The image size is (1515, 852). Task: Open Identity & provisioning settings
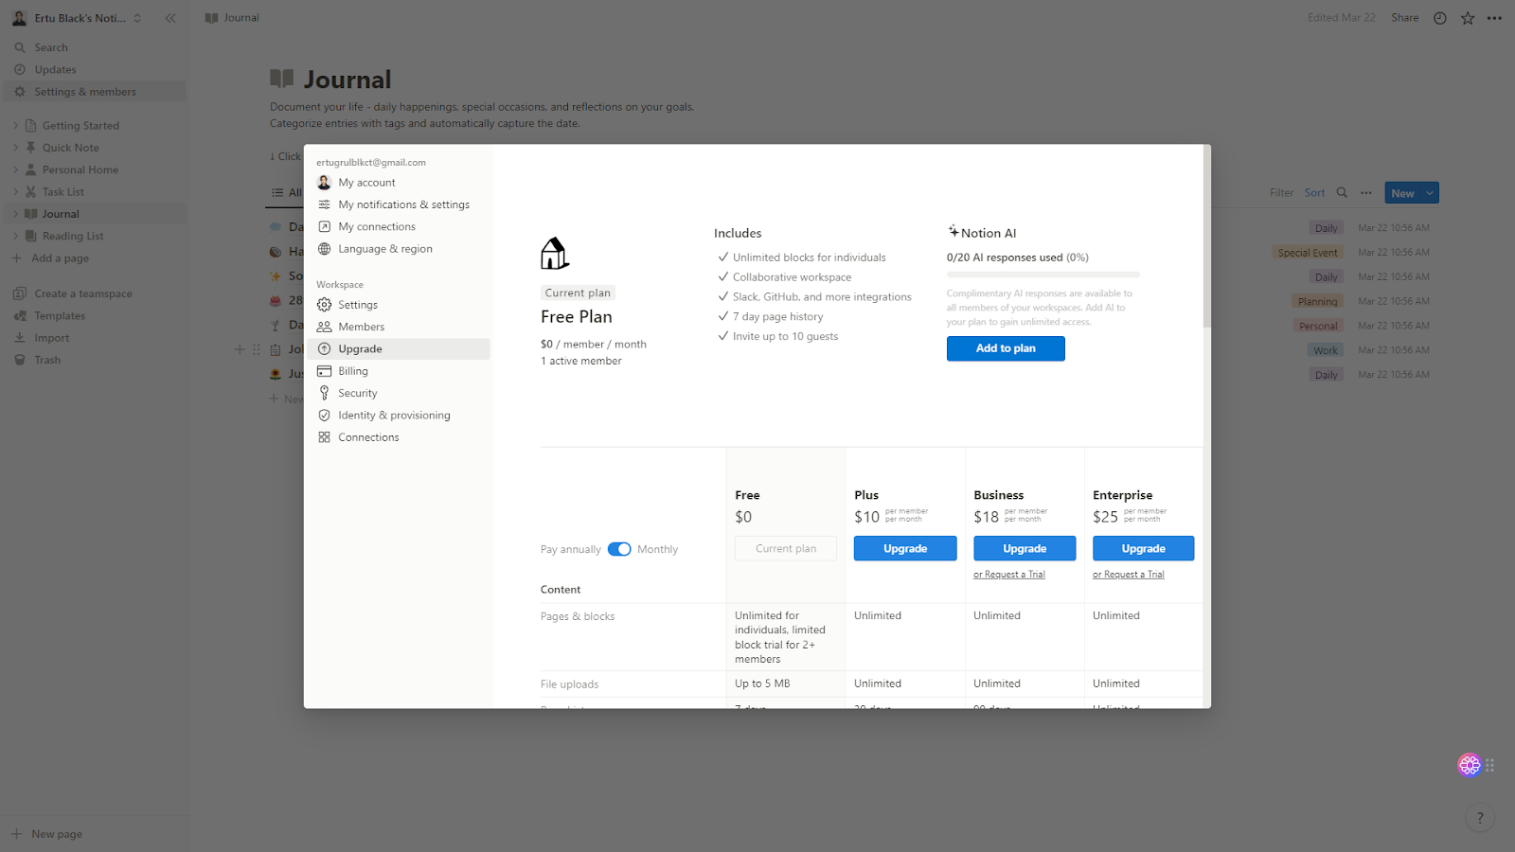click(x=399, y=416)
